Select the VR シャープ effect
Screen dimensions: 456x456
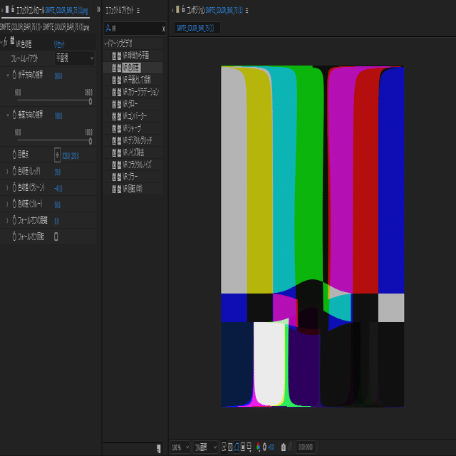tap(132, 128)
